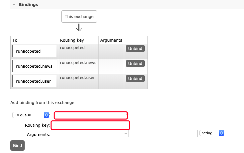
Task: Collapse the Bindings section triangle
Action: (x=14, y=5)
